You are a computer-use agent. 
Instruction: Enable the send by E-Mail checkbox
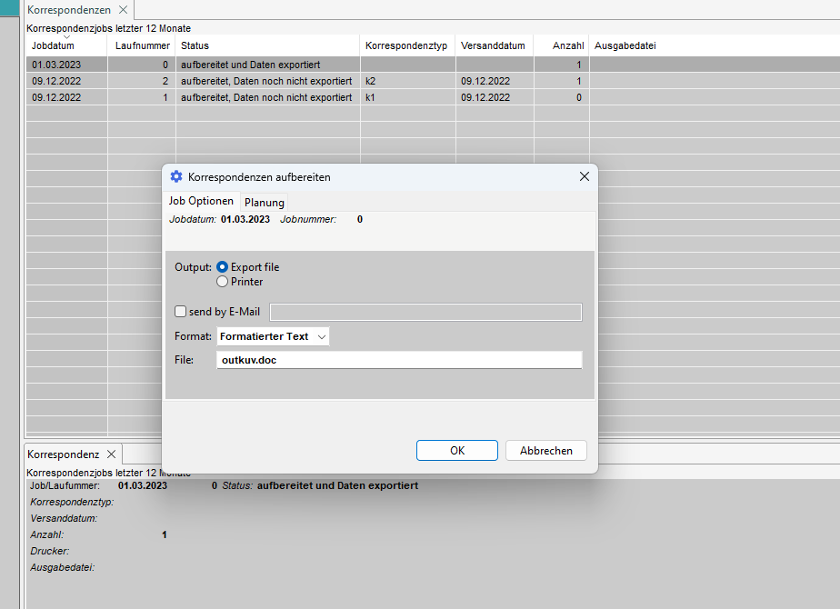(x=181, y=312)
